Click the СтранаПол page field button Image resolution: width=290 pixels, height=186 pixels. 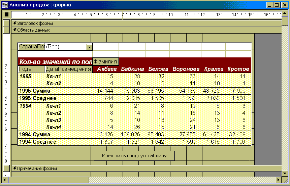coord(31,47)
